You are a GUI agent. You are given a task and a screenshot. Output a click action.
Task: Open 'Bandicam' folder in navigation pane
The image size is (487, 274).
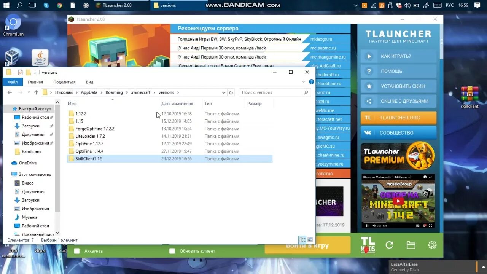click(x=31, y=151)
